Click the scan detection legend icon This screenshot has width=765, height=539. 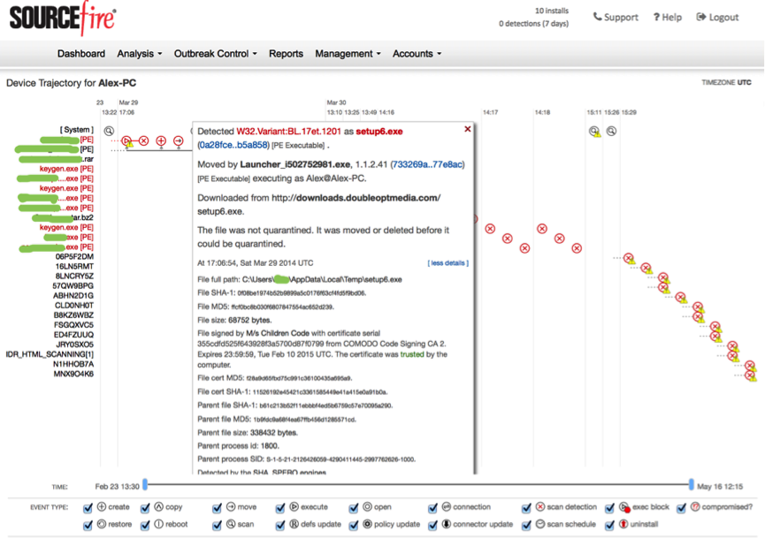pyautogui.click(x=540, y=507)
